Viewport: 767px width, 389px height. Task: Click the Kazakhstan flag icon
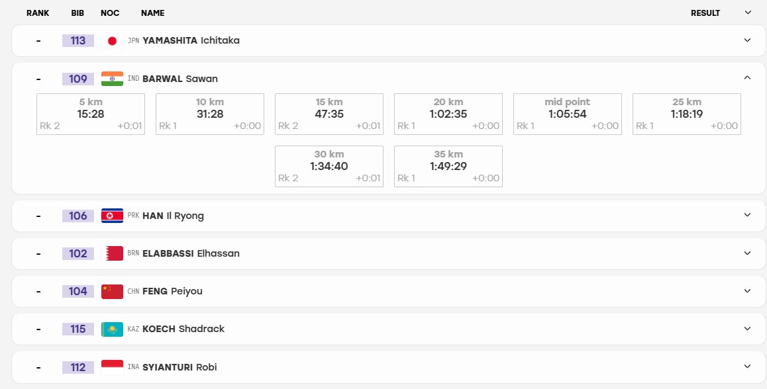pos(112,329)
